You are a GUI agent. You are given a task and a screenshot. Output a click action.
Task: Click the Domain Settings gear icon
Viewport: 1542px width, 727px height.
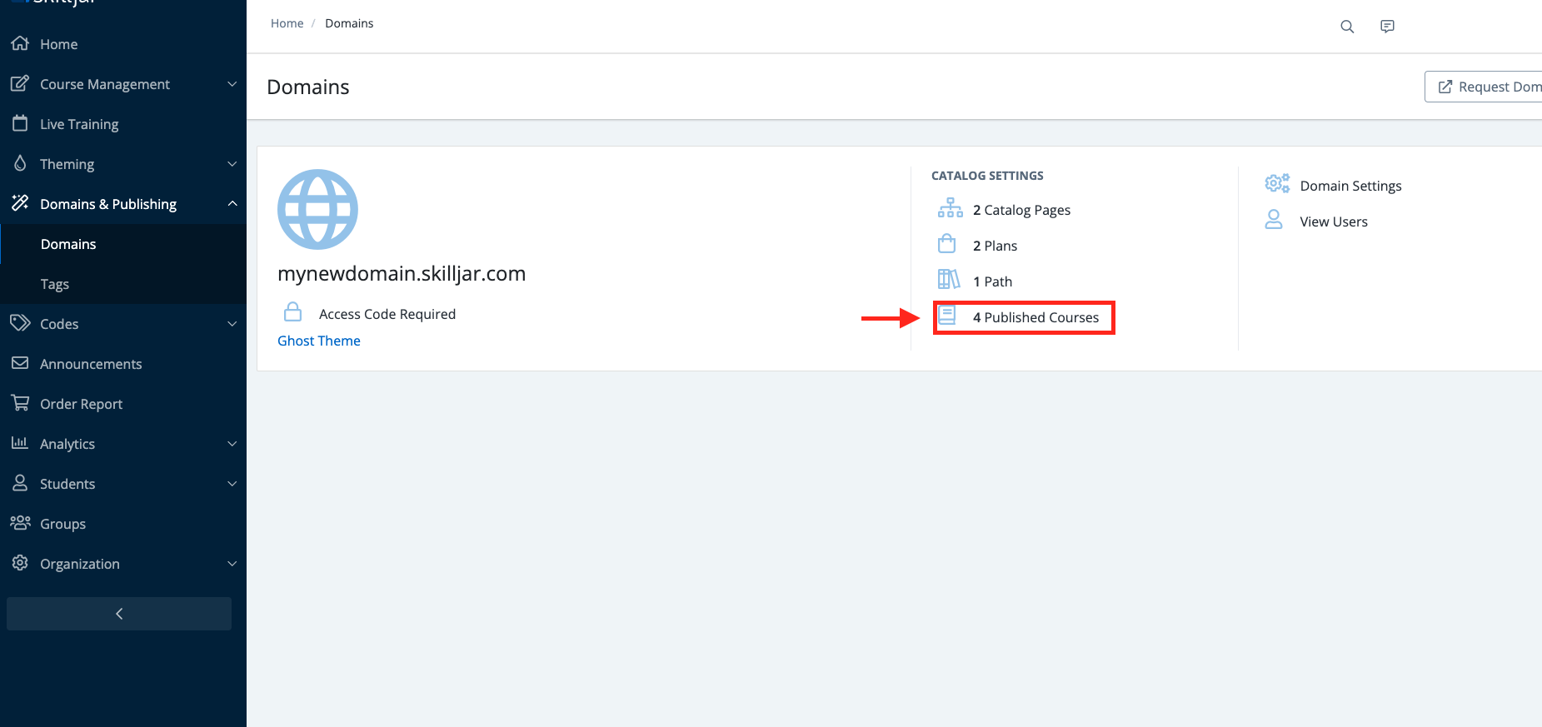[1276, 184]
